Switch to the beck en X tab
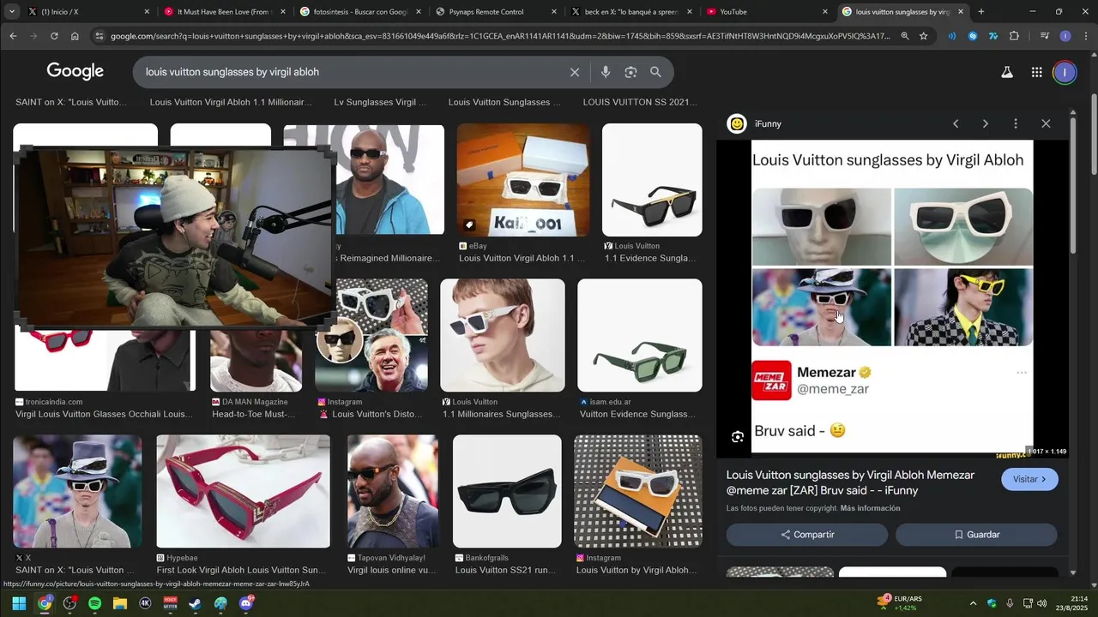Image resolution: width=1098 pixels, height=617 pixels. [x=630, y=12]
